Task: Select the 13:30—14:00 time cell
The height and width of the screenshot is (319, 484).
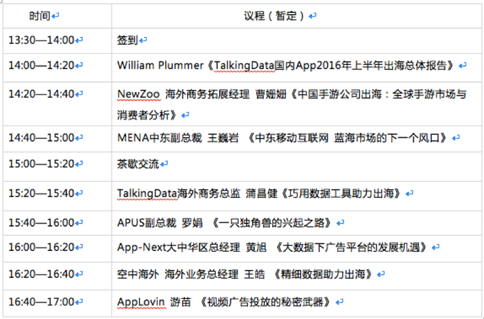Action: (42, 40)
